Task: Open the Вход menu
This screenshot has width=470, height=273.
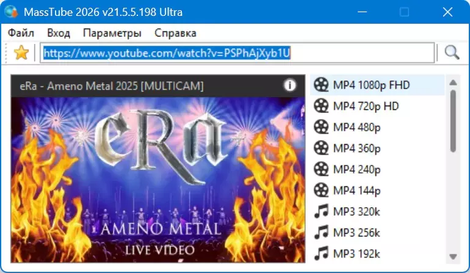Action: (59, 33)
